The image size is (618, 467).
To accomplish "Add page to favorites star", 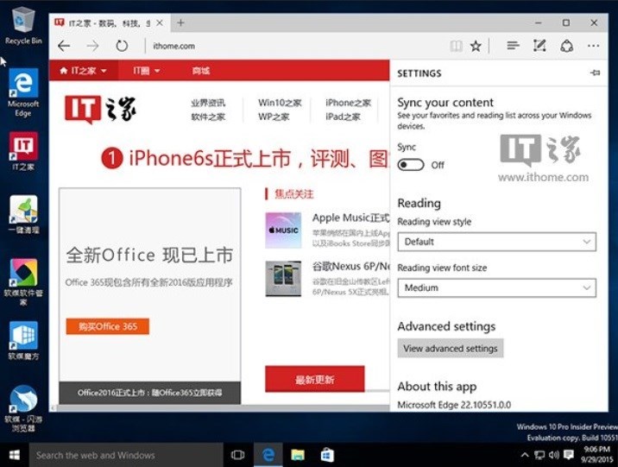I will click(476, 46).
